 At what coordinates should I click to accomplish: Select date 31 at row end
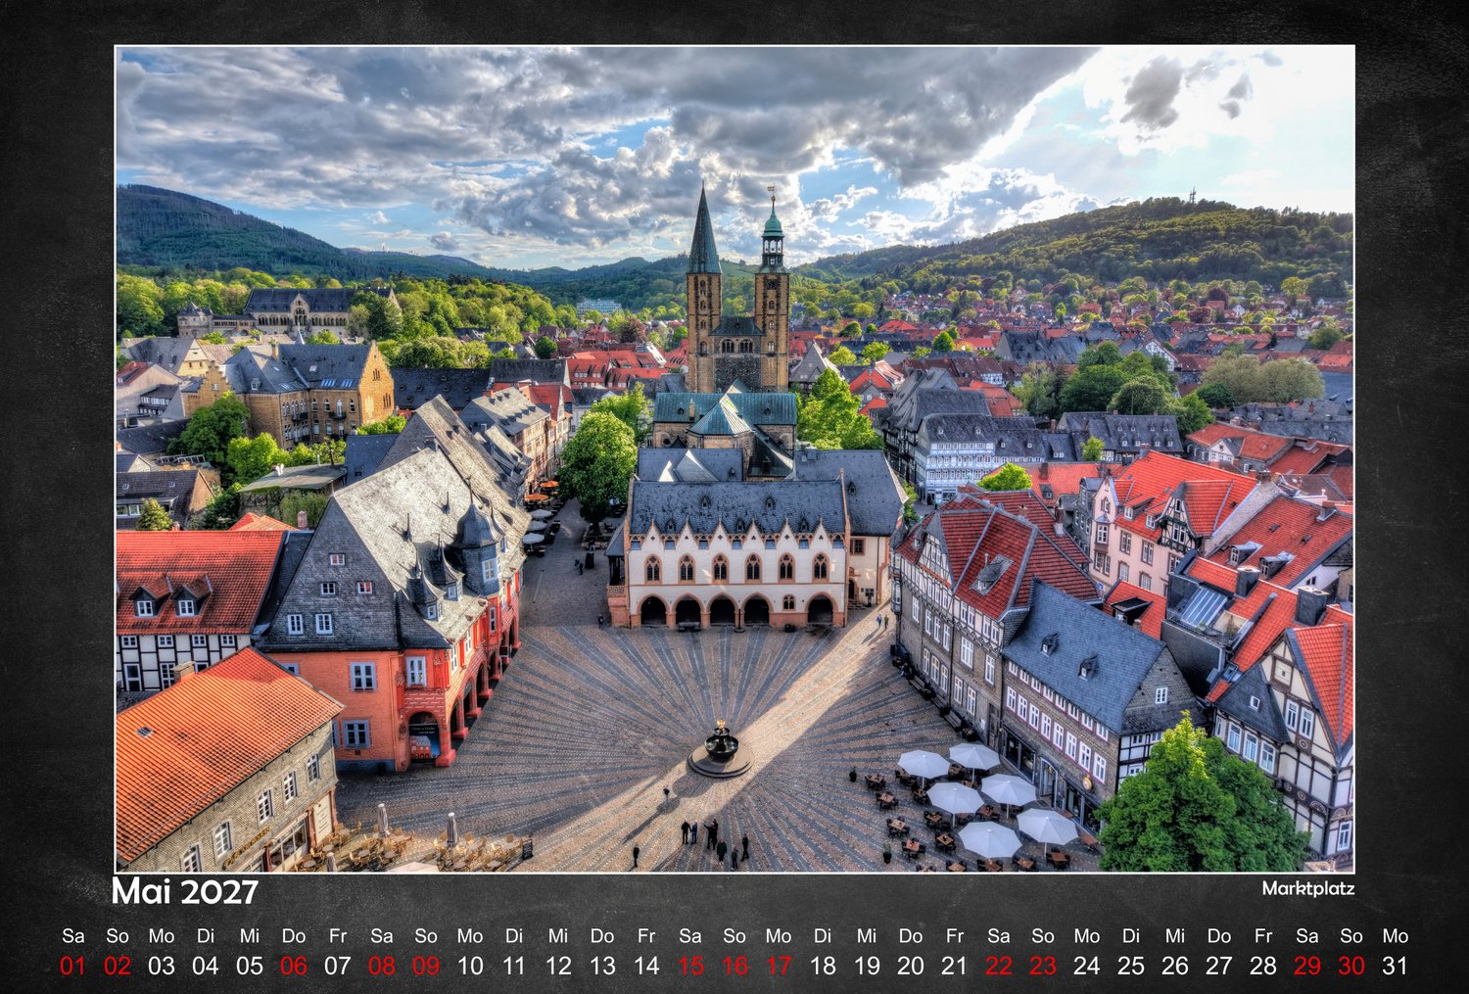click(1396, 966)
